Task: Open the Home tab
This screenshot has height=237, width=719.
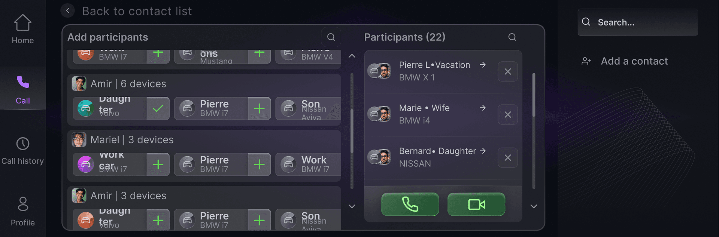Action: click(22, 29)
